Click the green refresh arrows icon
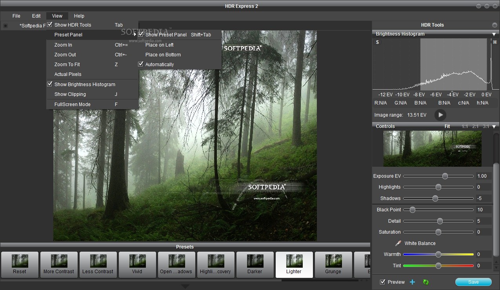This screenshot has height=290, width=500. coord(425,282)
